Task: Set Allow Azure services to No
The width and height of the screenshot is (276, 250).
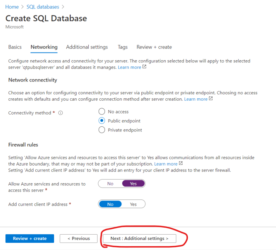Action: [x=110, y=184]
